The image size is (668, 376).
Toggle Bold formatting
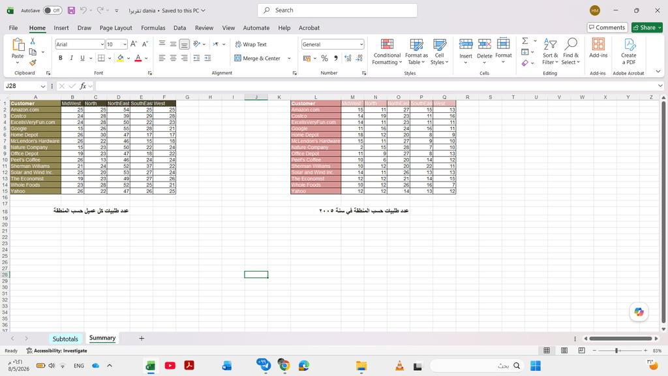click(x=61, y=58)
